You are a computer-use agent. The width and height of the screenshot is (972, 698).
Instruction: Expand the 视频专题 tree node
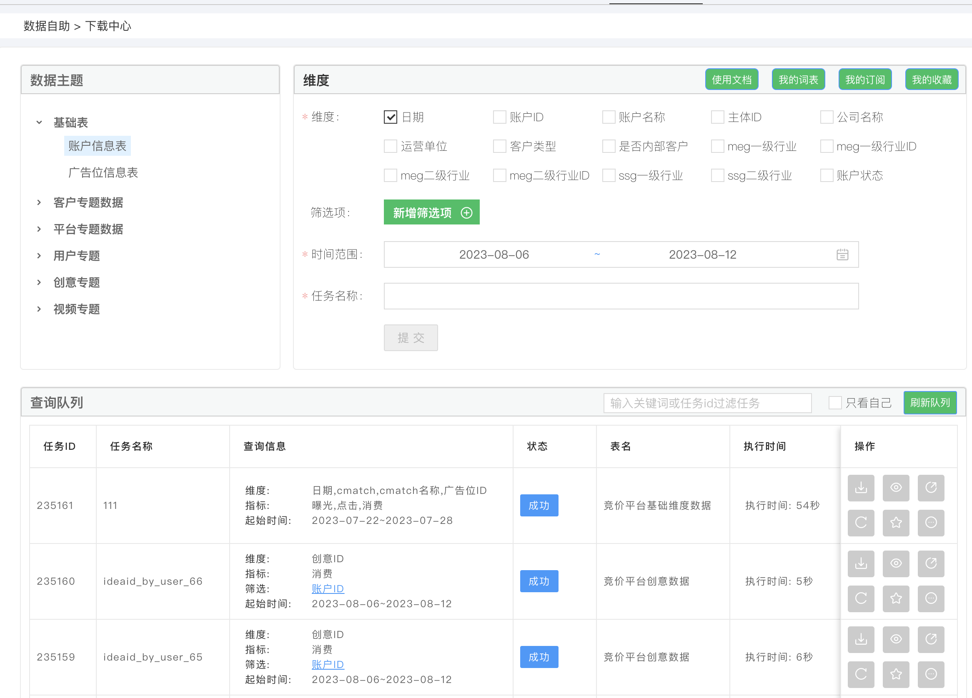pyautogui.click(x=39, y=309)
